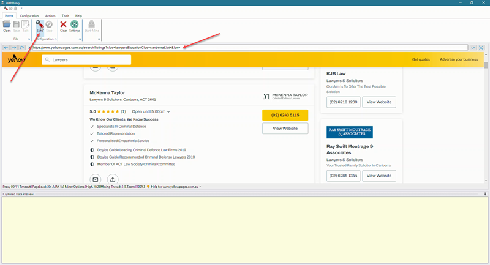Click the share icon below McKenna Taylor
490x265 pixels.
coord(113,179)
